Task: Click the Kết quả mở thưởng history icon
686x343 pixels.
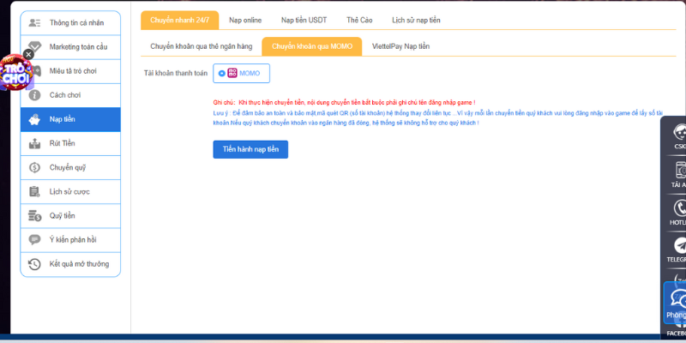Action: [x=35, y=264]
